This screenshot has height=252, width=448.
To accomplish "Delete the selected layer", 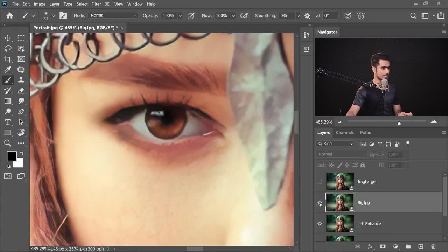I will pos(433,247).
